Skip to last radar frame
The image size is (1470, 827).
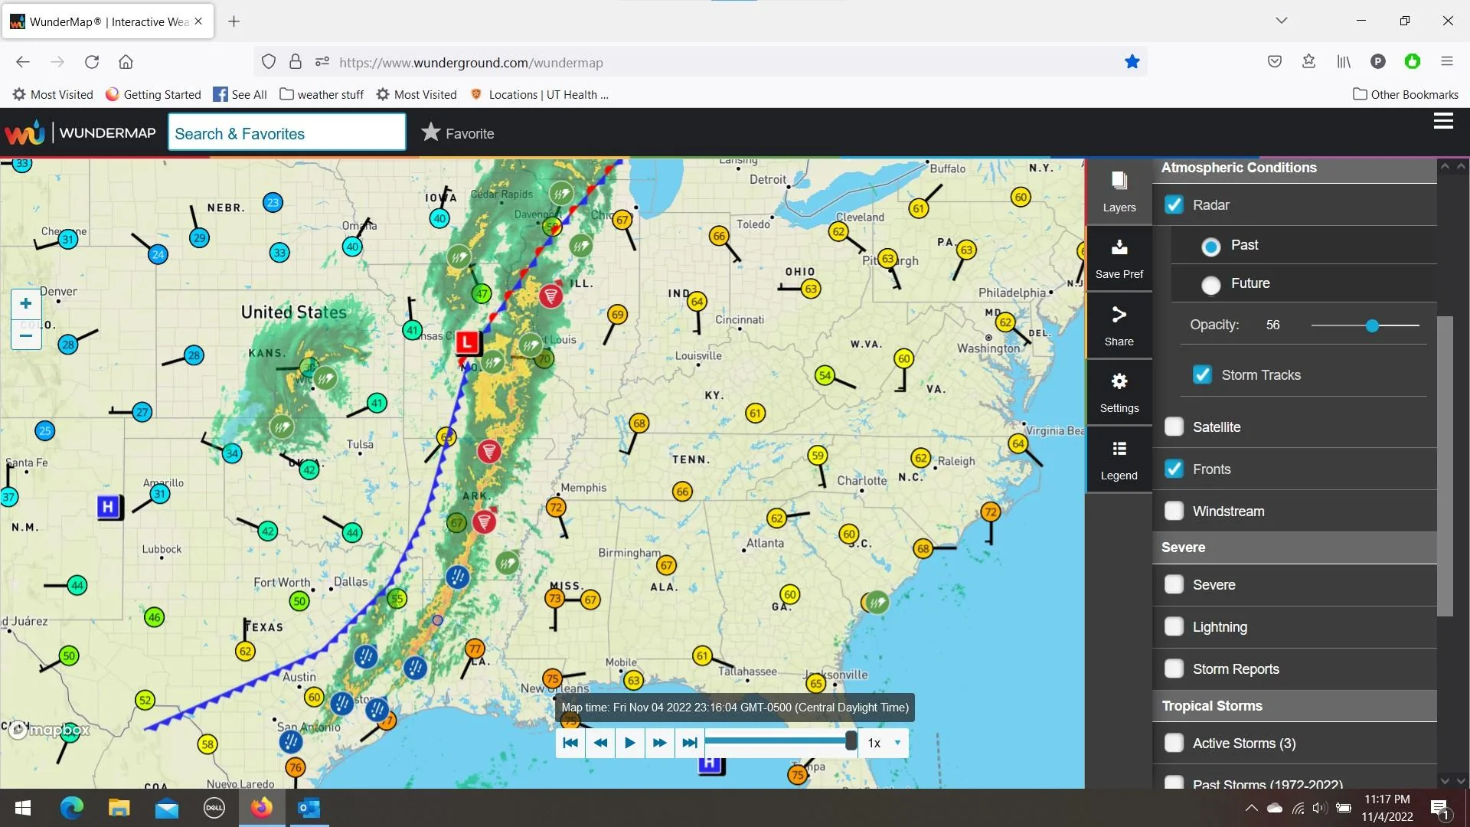click(690, 743)
